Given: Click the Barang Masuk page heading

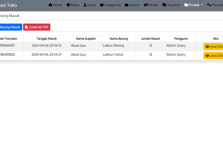Looking at the screenshot, I should click(10, 16).
